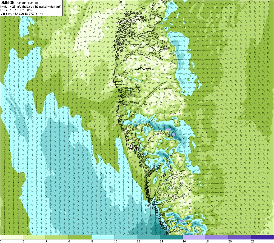
Task: Click the legend scale number 22
Action: pos(253,241)
